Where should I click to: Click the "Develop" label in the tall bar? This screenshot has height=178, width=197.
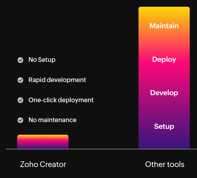tap(164, 93)
